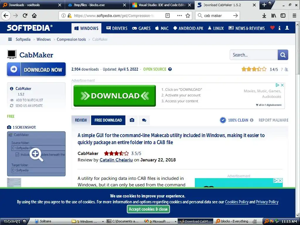
Task: Open the Cookies Policy link
Action: pyautogui.click(x=237, y=202)
